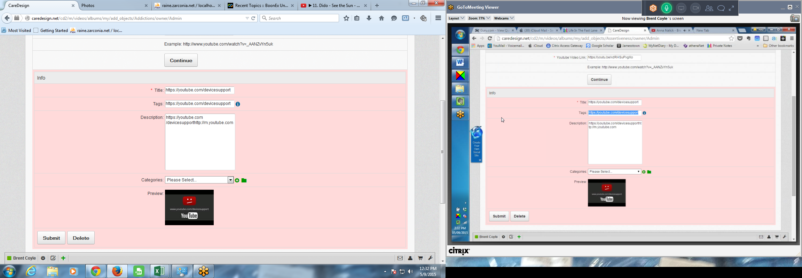This screenshot has height=278, width=802.
Task: Open Chrome from the Windows taskbar
Action: point(96,271)
